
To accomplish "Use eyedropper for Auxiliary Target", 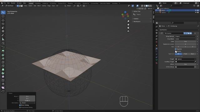I will click(195, 62).
